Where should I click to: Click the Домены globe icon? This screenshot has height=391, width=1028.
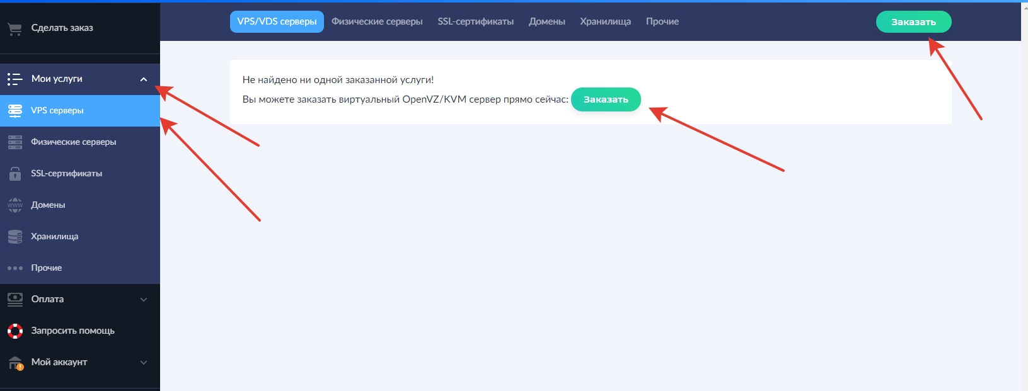pos(14,205)
